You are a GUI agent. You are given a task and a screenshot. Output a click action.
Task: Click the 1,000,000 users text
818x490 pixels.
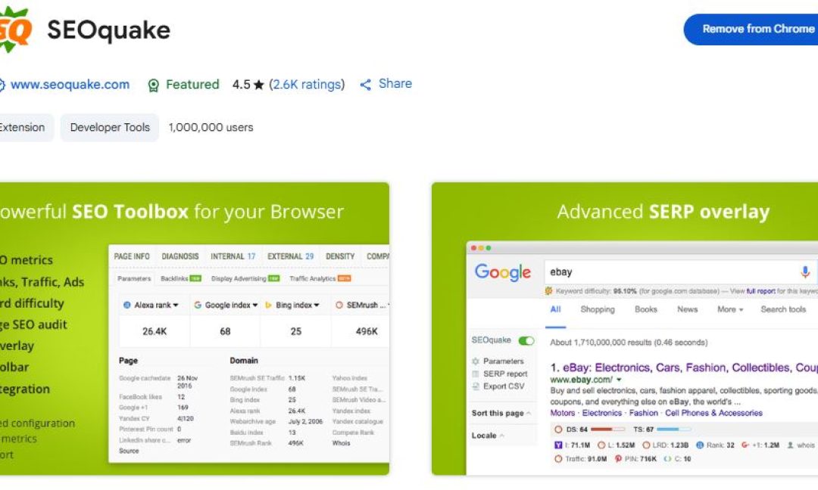[x=211, y=128]
